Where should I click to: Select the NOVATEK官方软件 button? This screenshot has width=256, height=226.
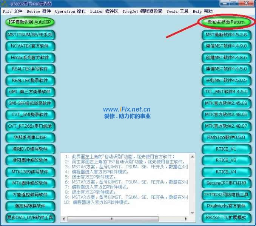[x=30, y=46]
